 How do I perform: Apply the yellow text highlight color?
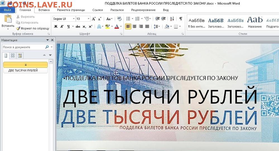tap(107, 27)
